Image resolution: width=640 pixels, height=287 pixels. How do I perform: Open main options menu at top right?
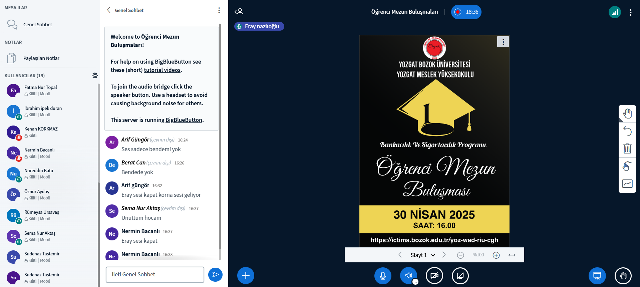(x=630, y=13)
